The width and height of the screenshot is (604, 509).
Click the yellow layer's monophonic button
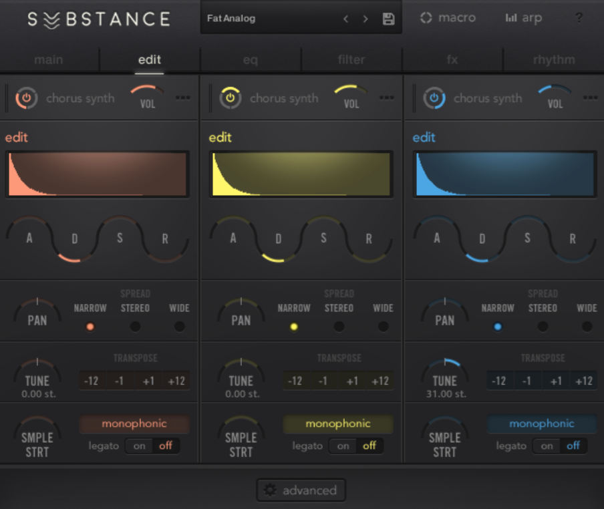tap(338, 423)
